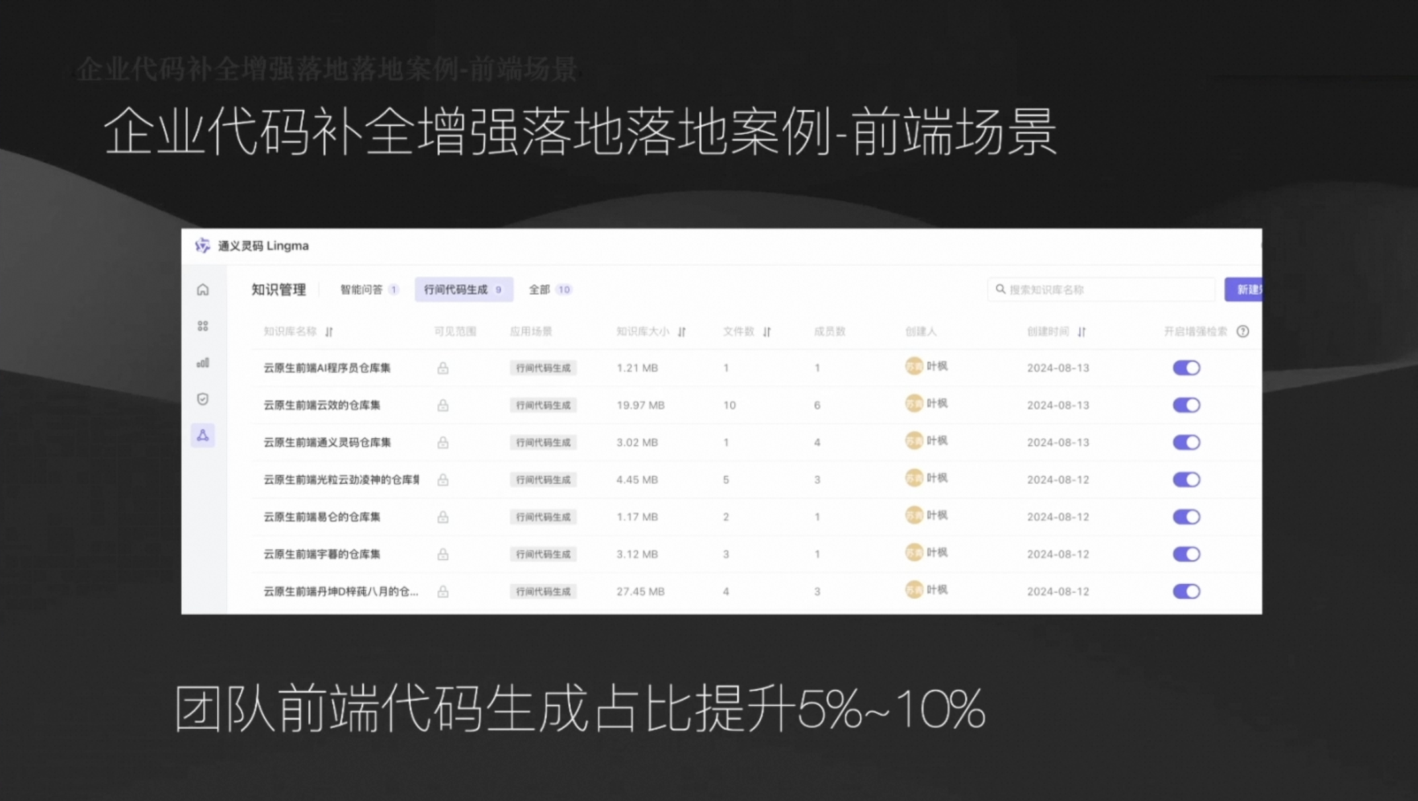
Task: Click the 应用场景 column header
Action: [x=530, y=331]
